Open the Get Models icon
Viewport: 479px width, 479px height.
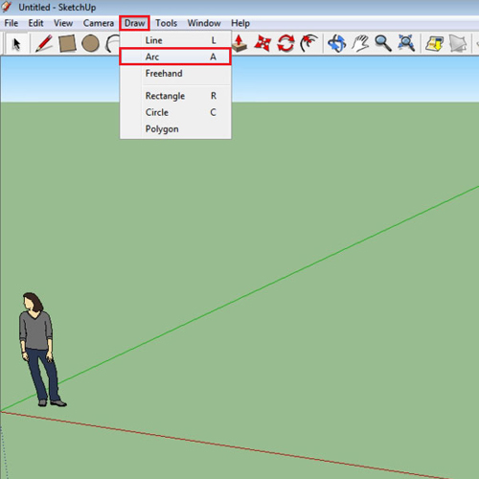pos(434,43)
